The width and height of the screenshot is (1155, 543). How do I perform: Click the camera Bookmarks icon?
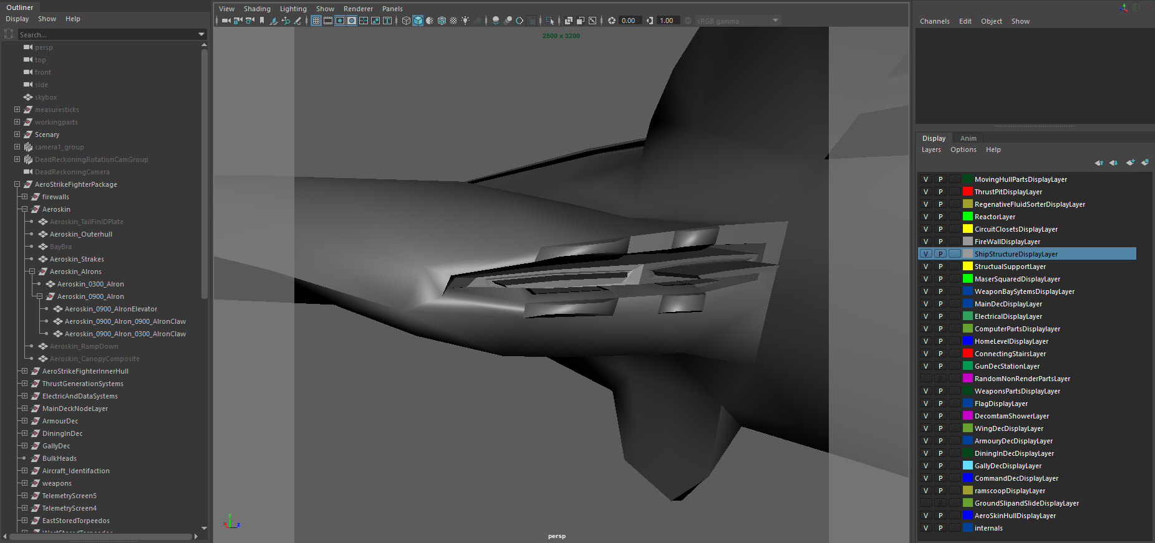tap(262, 21)
